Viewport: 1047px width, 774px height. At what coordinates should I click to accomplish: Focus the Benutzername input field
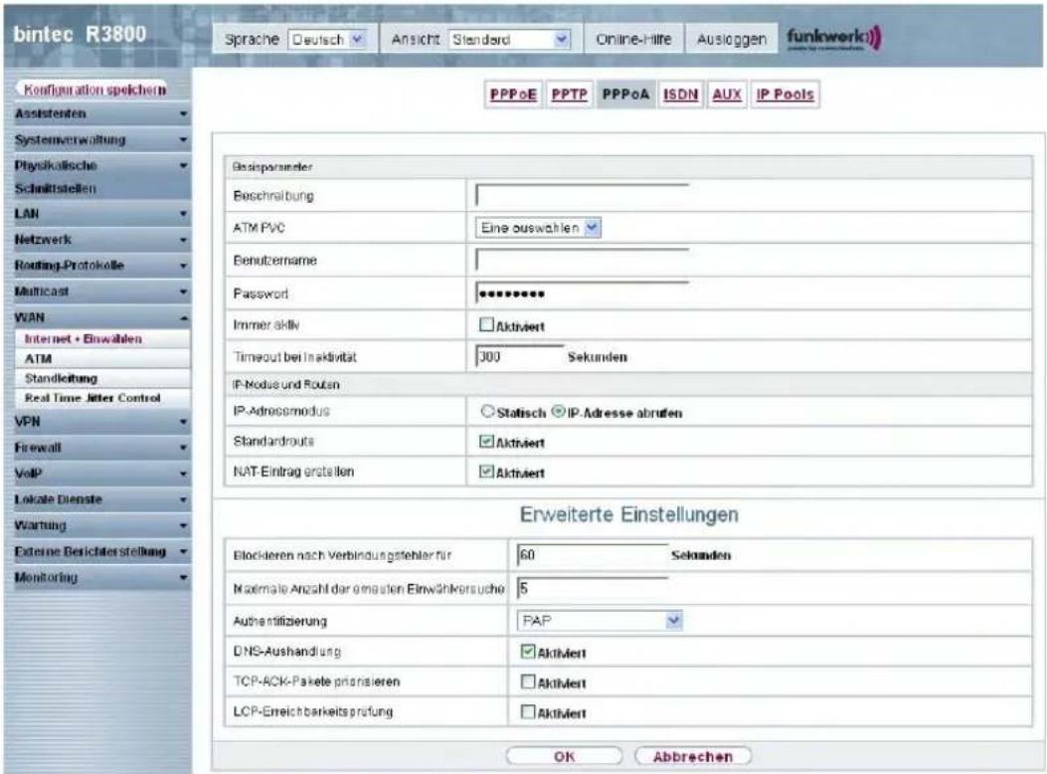click(582, 260)
